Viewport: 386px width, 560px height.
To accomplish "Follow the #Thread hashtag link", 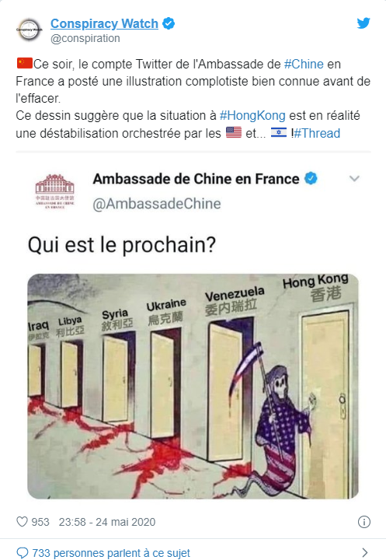I will (x=317, y=133).
